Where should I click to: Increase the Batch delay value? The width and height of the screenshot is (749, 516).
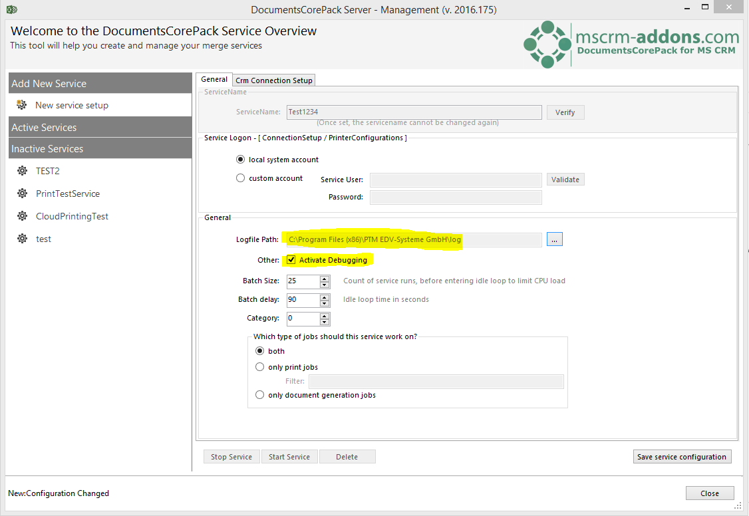click(x=325, y=297)
